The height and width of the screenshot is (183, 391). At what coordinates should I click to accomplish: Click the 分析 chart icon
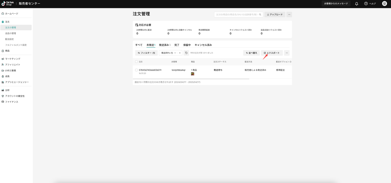[3, 90]
